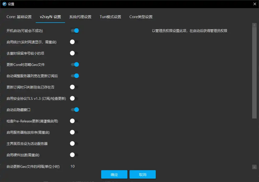This screenshot has width=259, height=182.
Task: Enable 启用统计(实时网速显示) switch
Action: [74, 42]
